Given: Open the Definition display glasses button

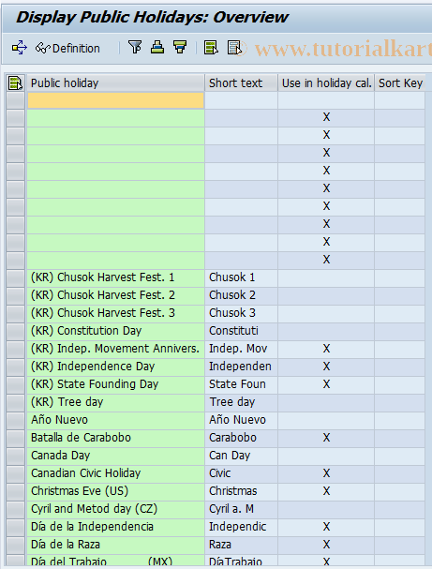Looking at the screenshot, I should pos(67,48).
